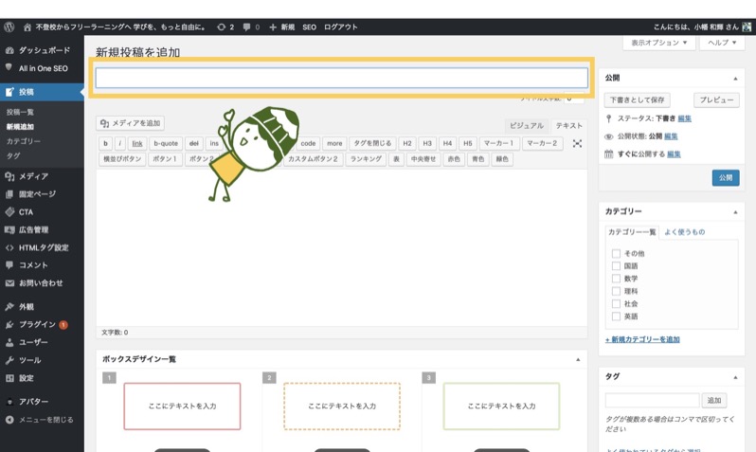Click the アバター sidebar icon
The width and height of the screenshot is (756, 452).
coord(9,402)
